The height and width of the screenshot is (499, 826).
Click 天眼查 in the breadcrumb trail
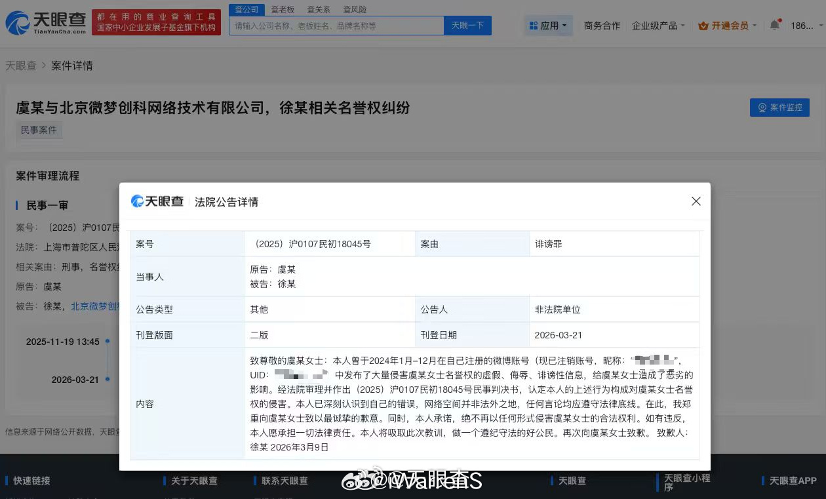click(x=22, y=66)
